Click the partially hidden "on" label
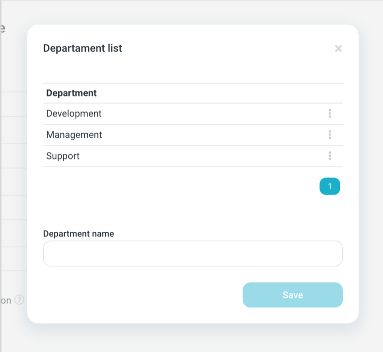 6,301
